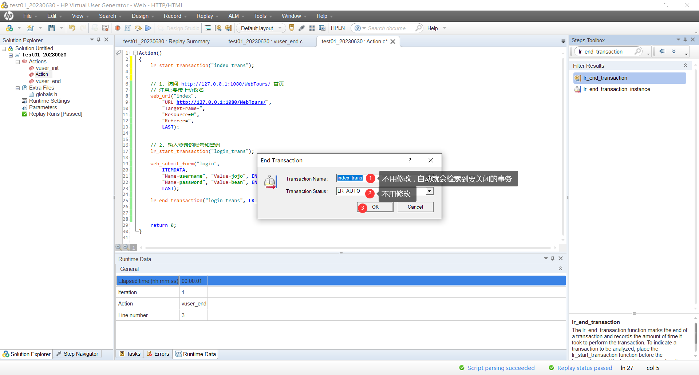Close the Action.c editor tab
This screenshot has height=375, width=699.
393,42
